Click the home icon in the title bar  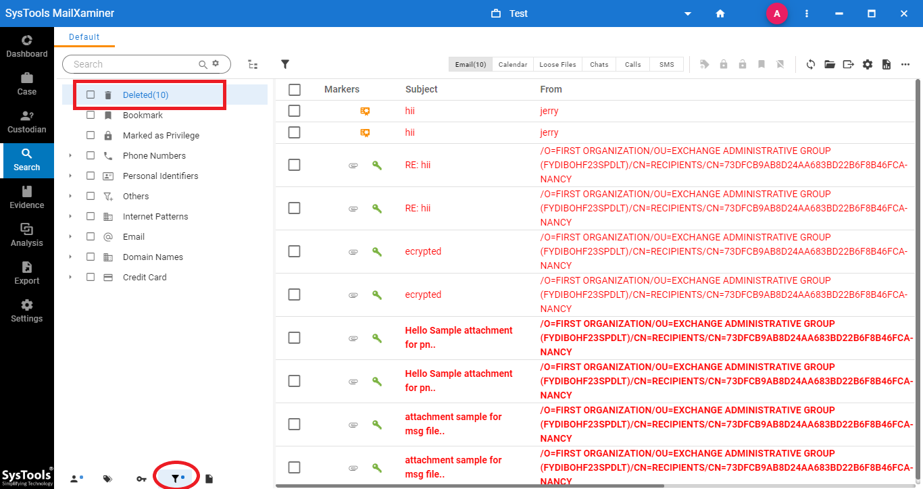pos(720,14)
